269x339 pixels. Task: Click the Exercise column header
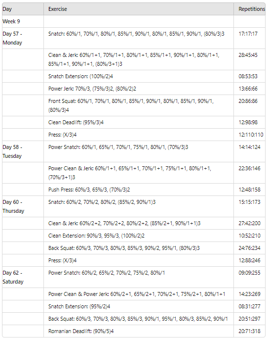click(x=139, y=9)
